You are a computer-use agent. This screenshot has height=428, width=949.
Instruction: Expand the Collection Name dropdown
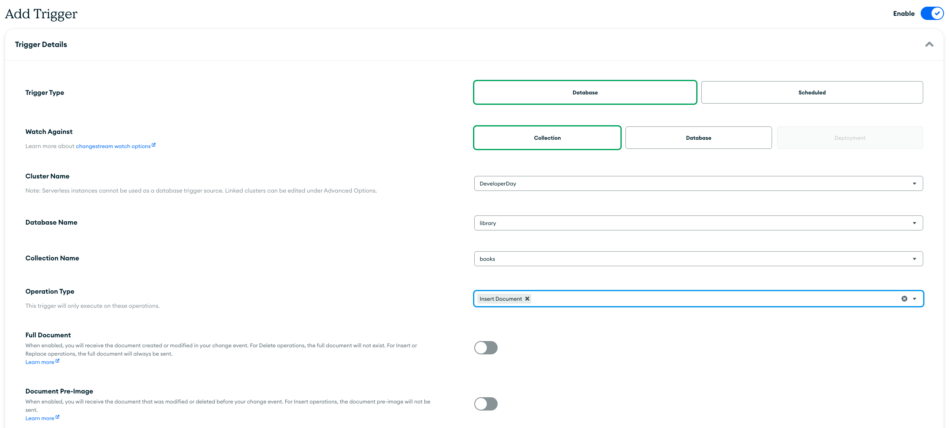click(698, 259)
